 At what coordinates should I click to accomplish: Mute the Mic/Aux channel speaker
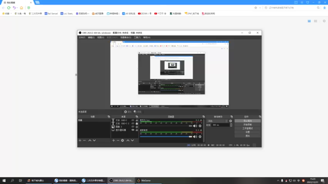pyautogui.click(x=195, y=126)
